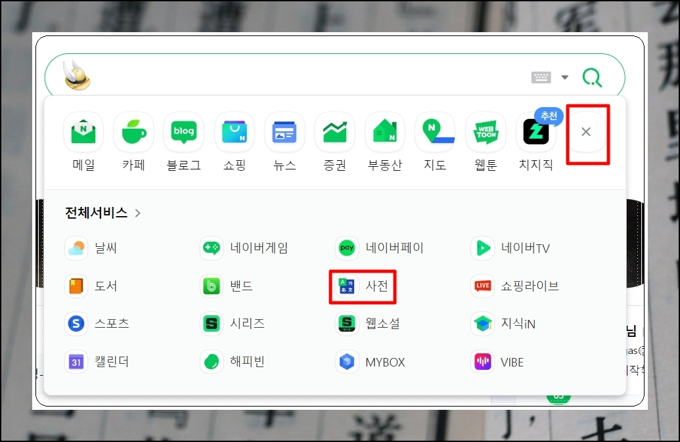
Task: Expand 전체서비스 all services link
Action: click(103, 213)
